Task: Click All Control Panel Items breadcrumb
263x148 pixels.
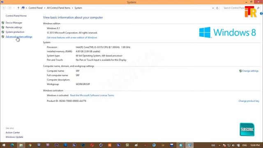Action: click(x=58, y=8)
